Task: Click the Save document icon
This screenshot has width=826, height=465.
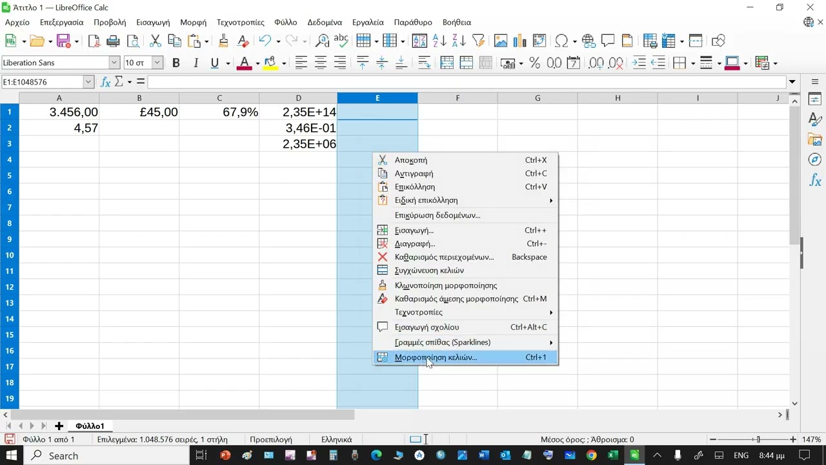Action: 63,41
